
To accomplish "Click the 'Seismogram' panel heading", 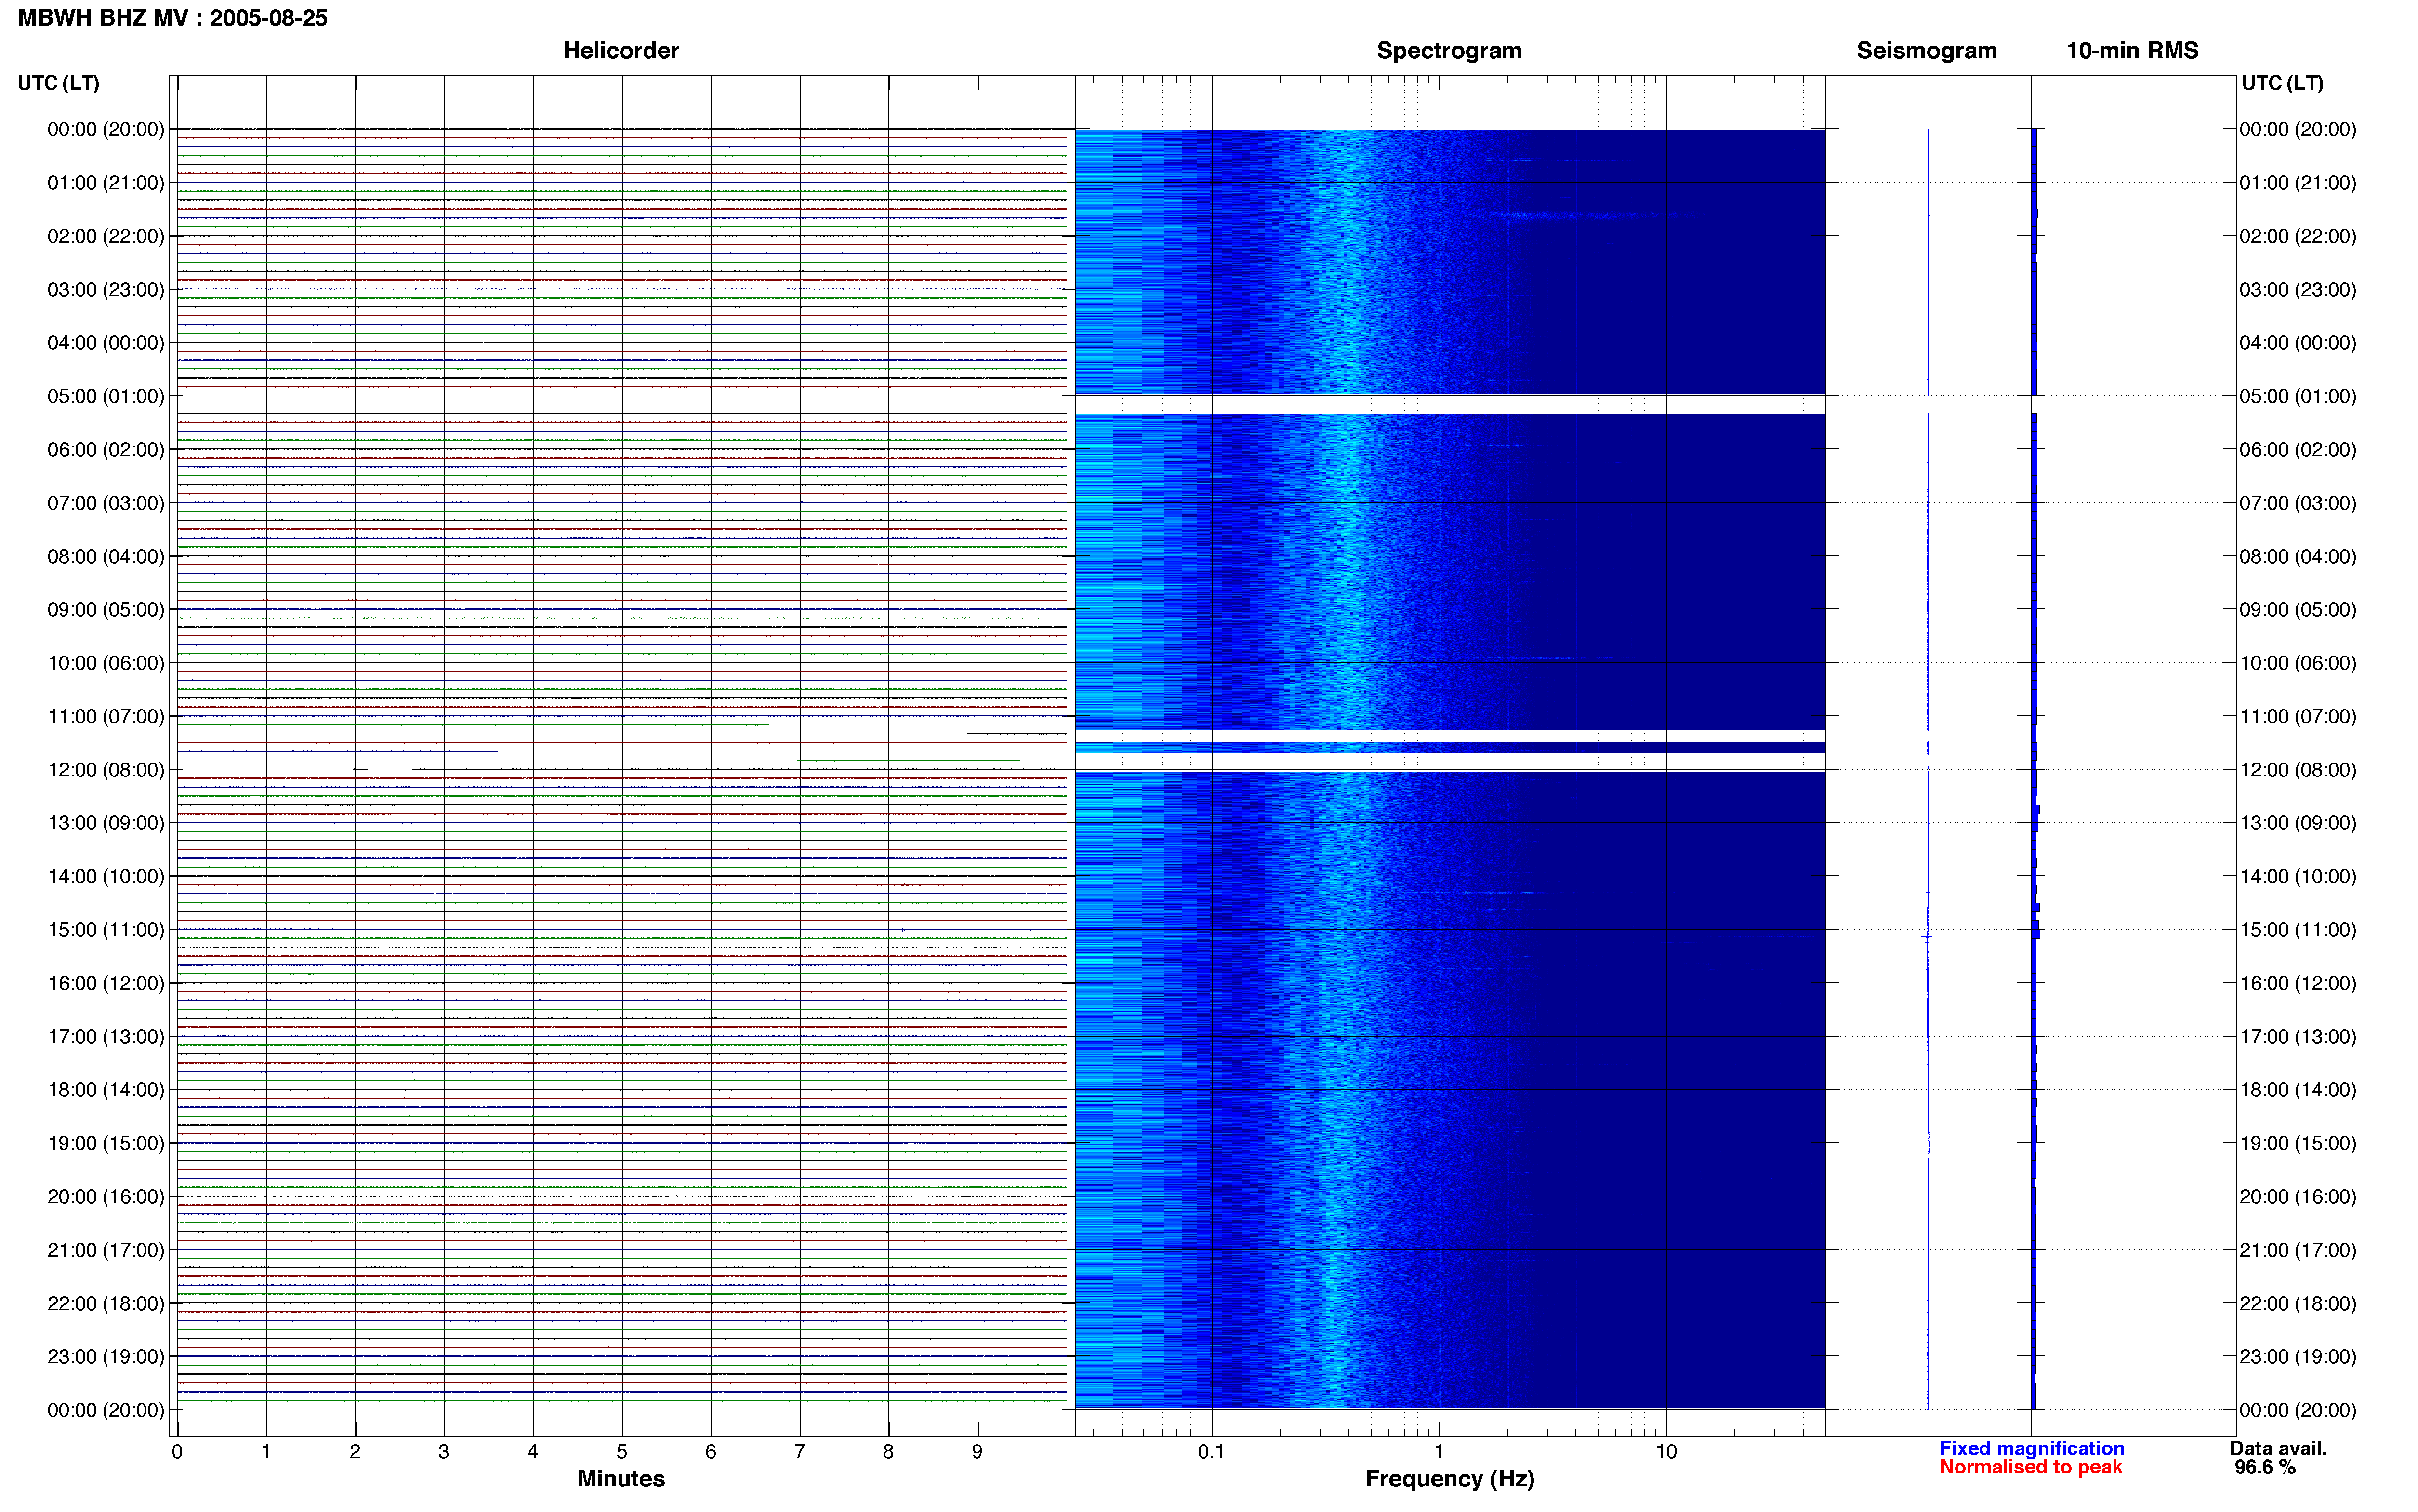I will coord(1926,51).
